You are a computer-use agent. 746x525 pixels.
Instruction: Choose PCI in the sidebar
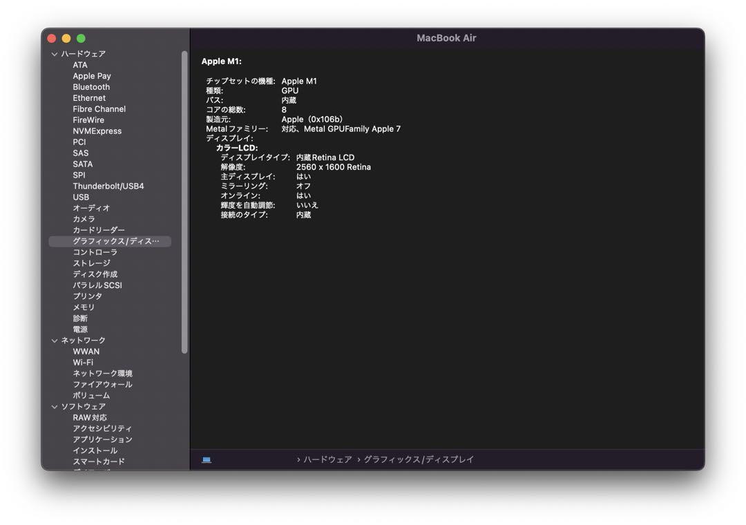[79, 142]
